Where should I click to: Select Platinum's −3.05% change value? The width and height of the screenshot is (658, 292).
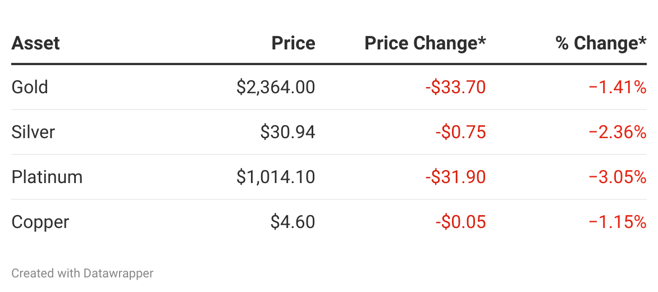pyautogui.click(x=618, y=177)
